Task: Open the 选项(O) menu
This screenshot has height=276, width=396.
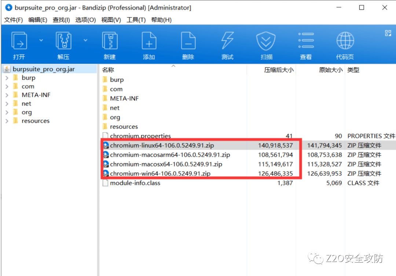Action: [x=85, y=20]
